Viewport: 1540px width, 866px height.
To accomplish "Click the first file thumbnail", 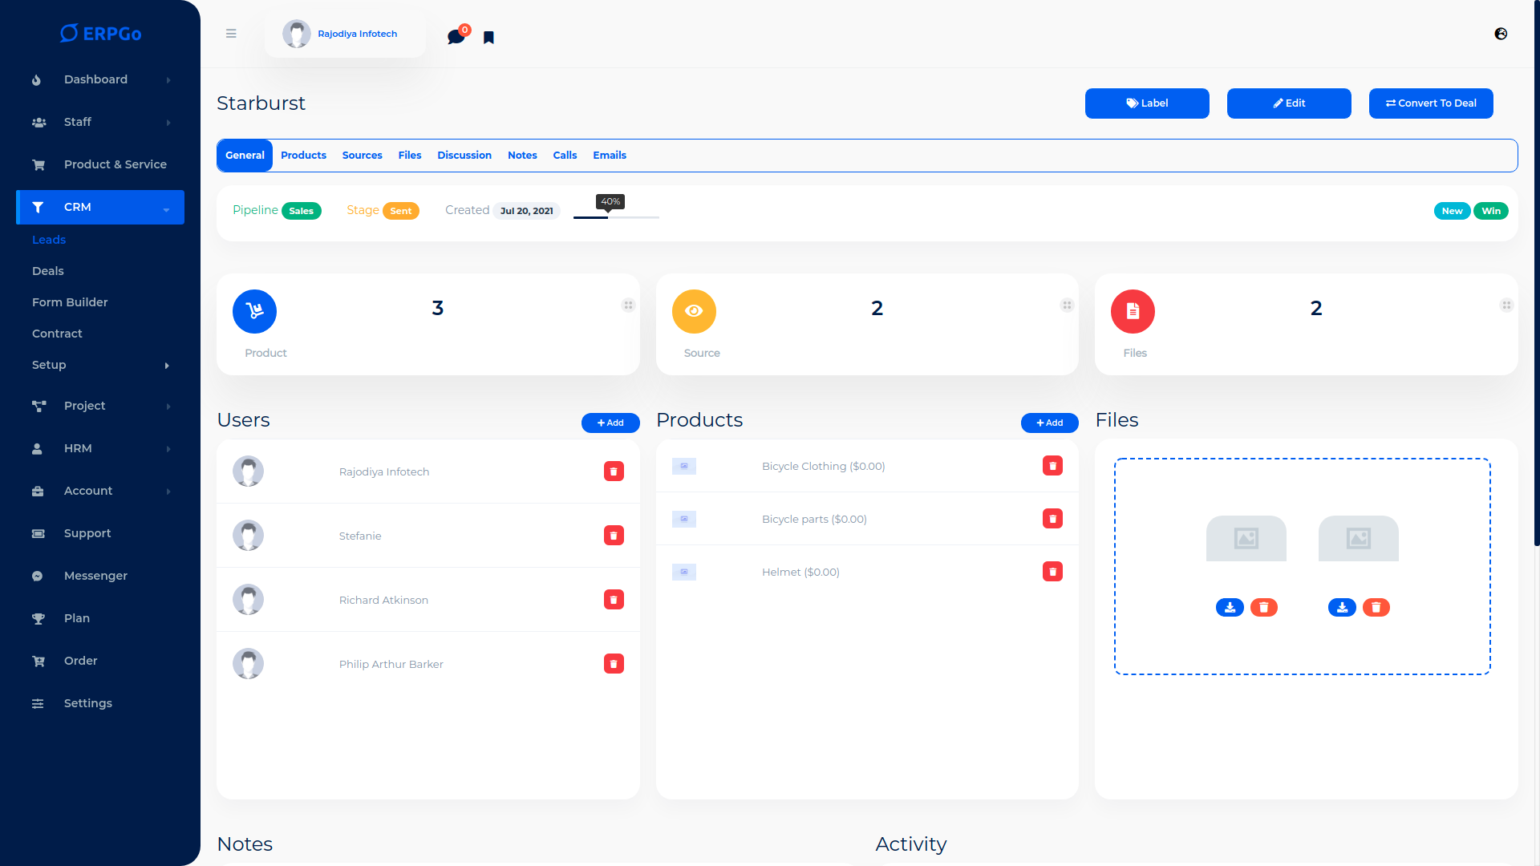I will tap(1246, 538).
